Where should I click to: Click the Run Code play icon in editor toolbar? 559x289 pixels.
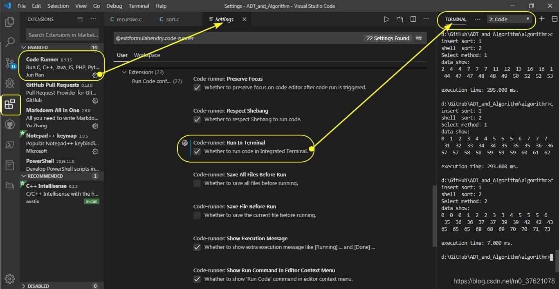point(386,19)
